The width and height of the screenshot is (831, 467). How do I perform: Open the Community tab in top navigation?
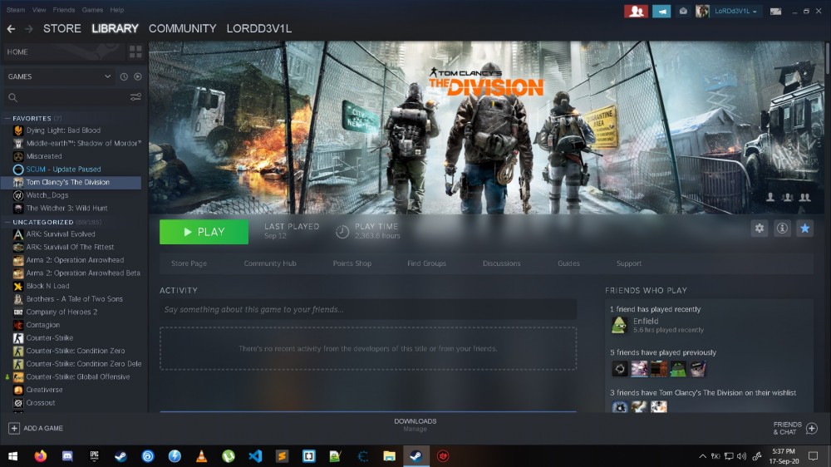point(182,28)
